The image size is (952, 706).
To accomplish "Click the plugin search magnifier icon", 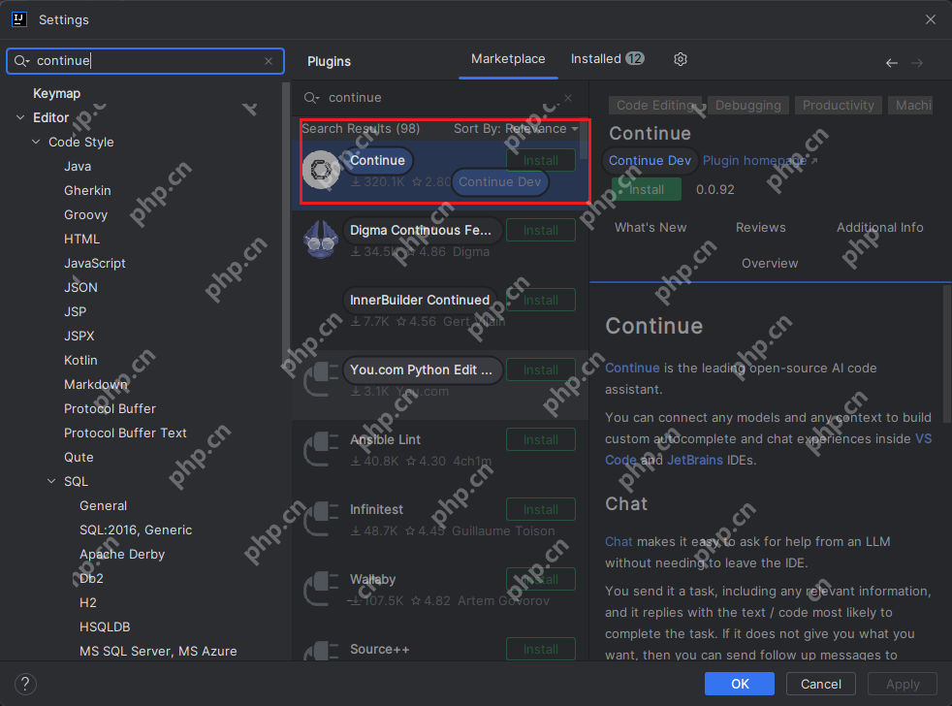I will point(311,98).
